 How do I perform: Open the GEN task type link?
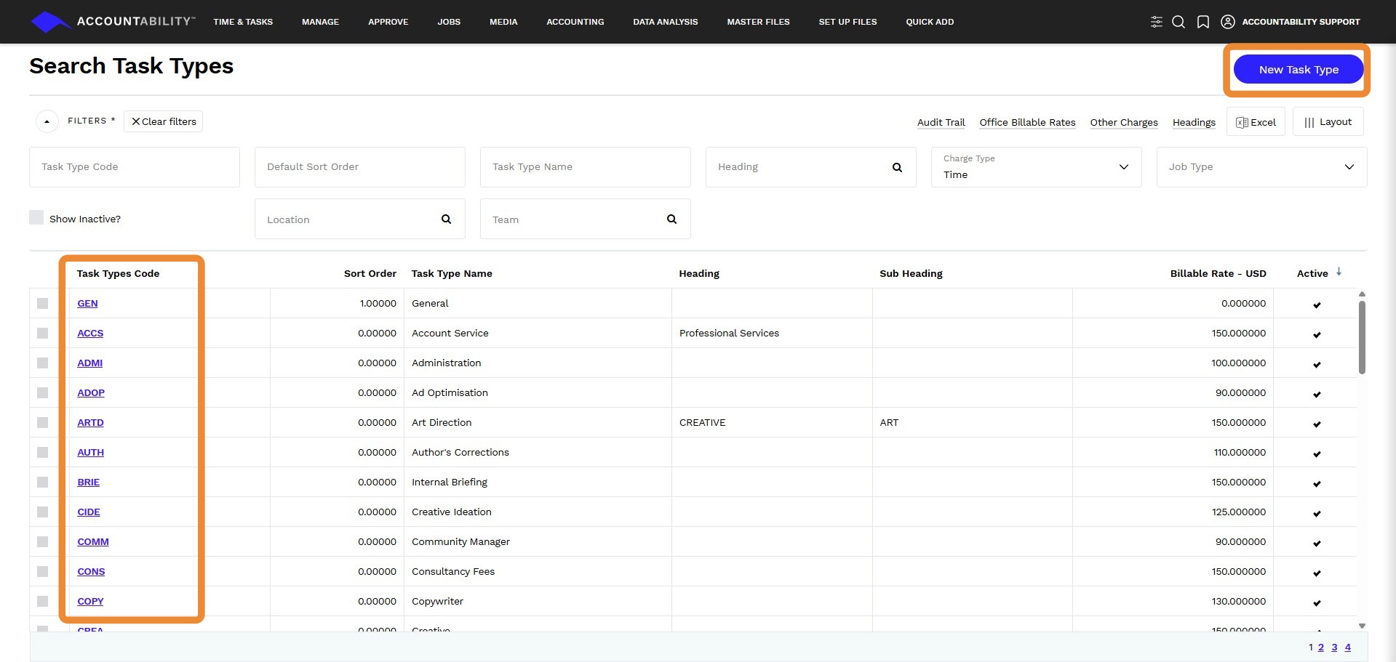tap(87, 303)
